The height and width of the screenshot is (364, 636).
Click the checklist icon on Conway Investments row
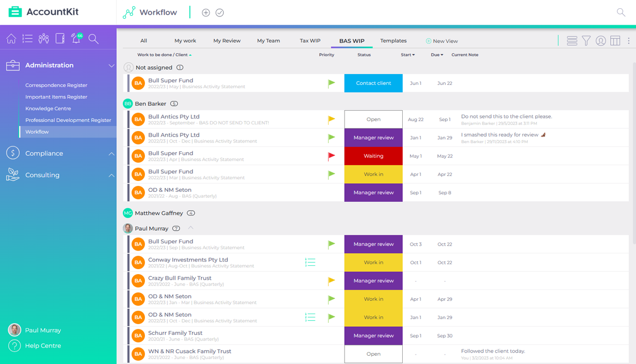tap(310, 262)
